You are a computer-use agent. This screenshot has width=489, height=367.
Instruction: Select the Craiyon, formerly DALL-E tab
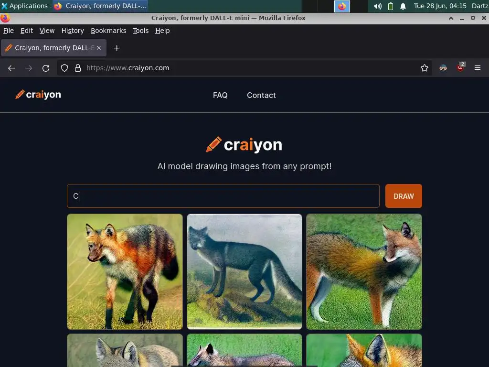pos(53,48)
